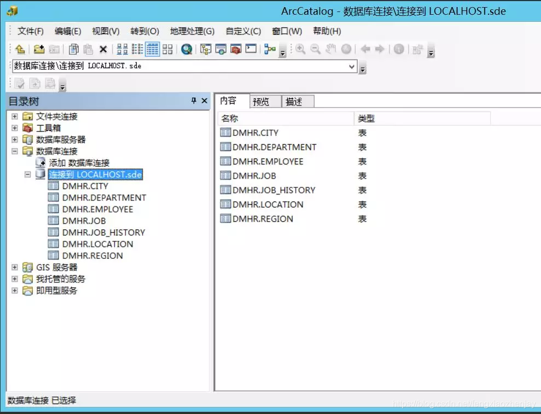The width and height of the screenshot is (541, 414).
Task: Open the location path combo box dropdown
Action: pyautogui.click(x=352, y=66)
